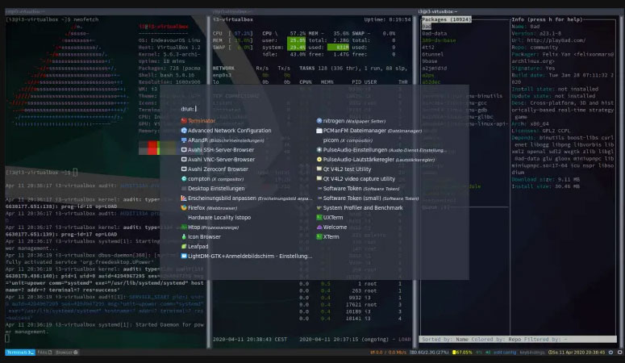Click the Htop launcher icon

184,227
